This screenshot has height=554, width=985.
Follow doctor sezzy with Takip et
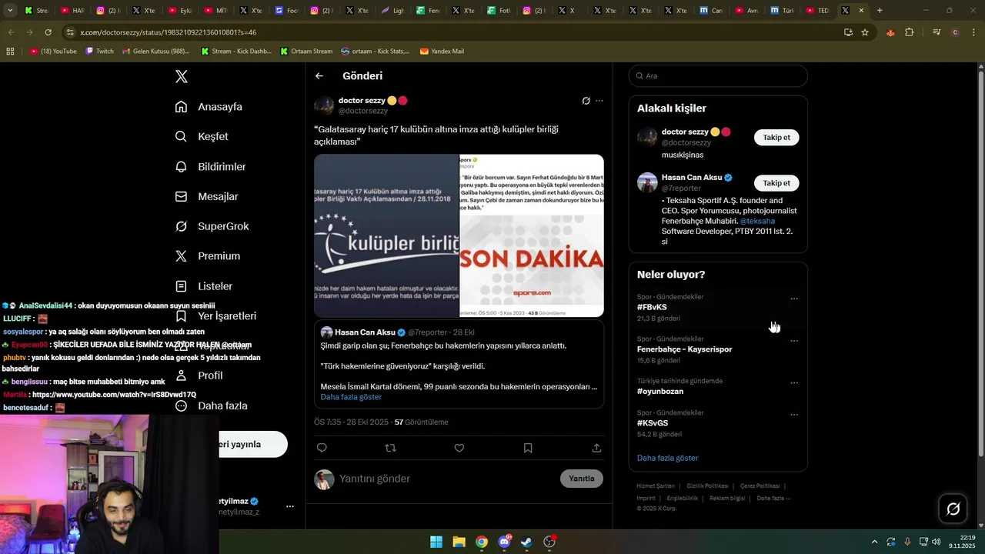pyautogui.click(x=776, y=138)
